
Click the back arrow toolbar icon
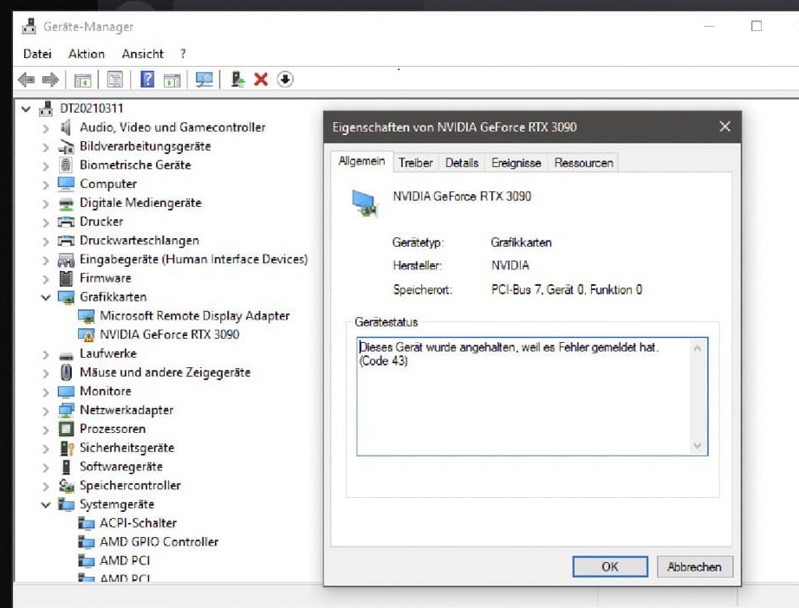[26, 80]
